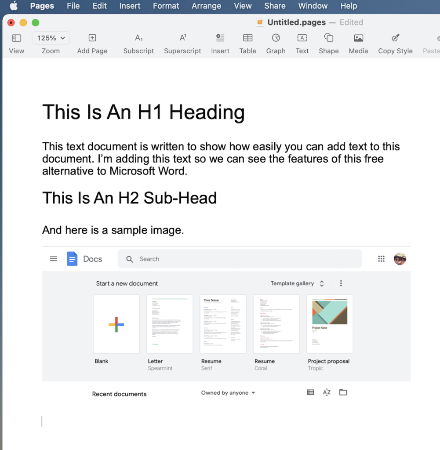Open the View sidebar toolbar icon
The image size is (440, 450).
pyautogui.click(x=16, y=38)
